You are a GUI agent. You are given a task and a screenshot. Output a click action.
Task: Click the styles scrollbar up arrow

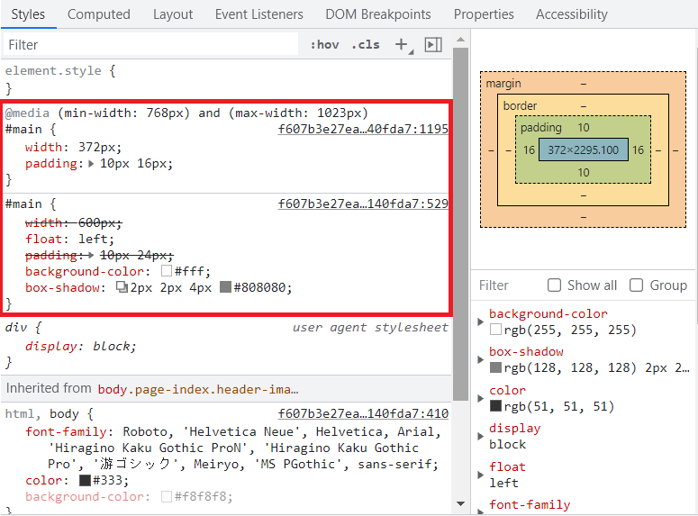tap(461, 40)
